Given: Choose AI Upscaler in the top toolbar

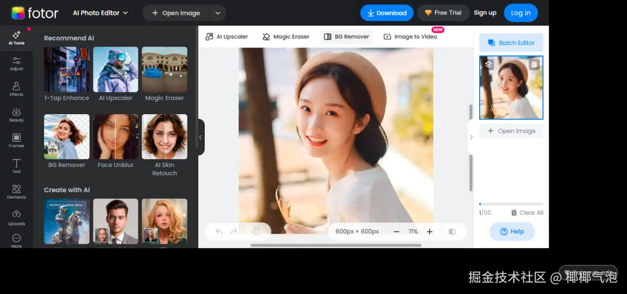Looking at the screenshot, I should [x=227, y=37].
